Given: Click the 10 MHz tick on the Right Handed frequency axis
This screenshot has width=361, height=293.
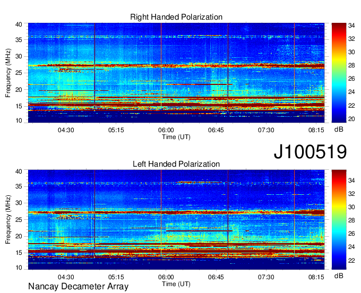Looking at the screenshot, I should click(19, 120).
